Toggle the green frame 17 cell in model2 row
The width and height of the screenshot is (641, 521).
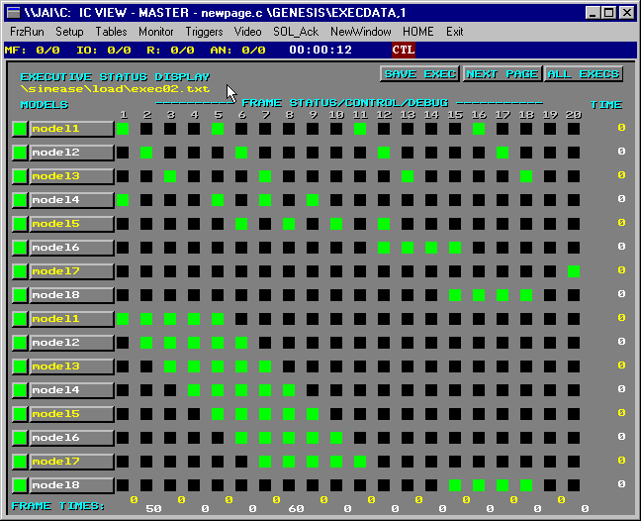tap(503, 153)
